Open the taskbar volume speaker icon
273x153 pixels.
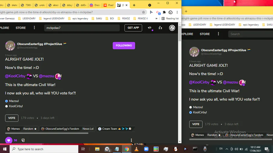236,149
